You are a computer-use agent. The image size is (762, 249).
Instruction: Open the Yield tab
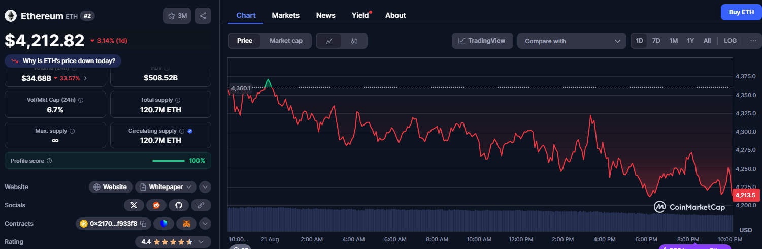[360, 15]
